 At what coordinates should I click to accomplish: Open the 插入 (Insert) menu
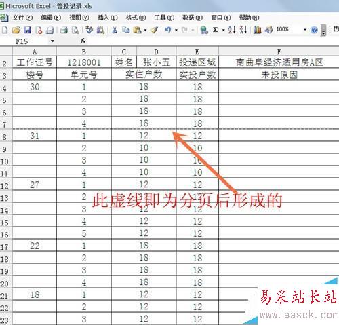click(x=107, y=18)
